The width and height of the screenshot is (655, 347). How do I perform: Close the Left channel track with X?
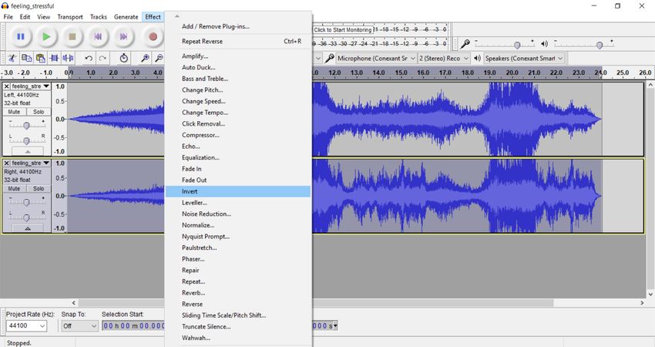7,86
